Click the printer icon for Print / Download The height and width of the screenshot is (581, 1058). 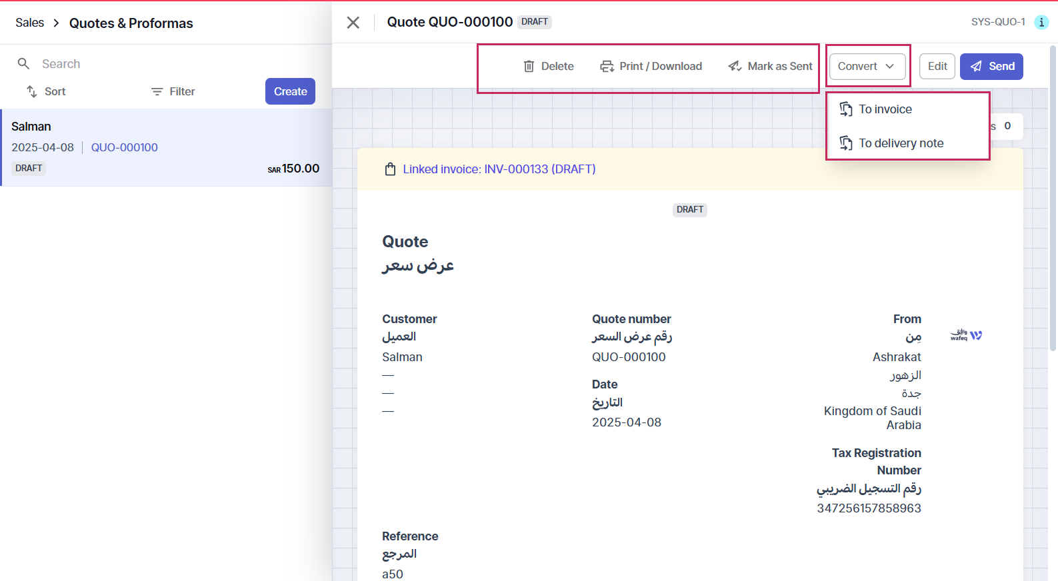(607, 66)
